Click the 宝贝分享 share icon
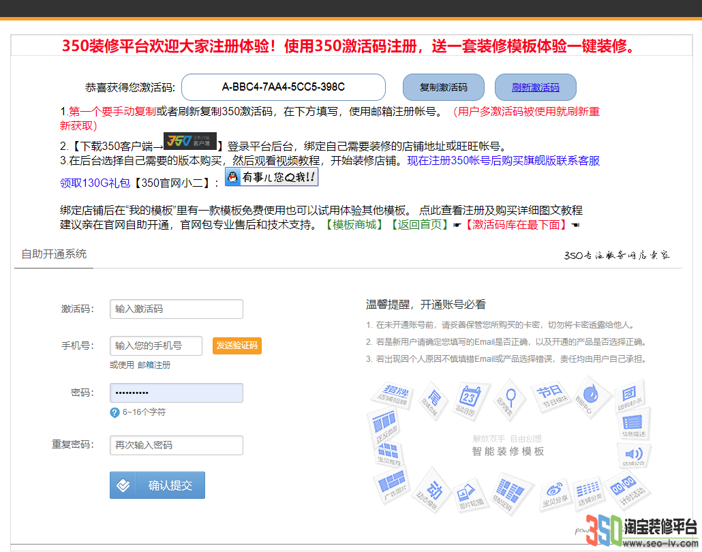 coord(555,494)
